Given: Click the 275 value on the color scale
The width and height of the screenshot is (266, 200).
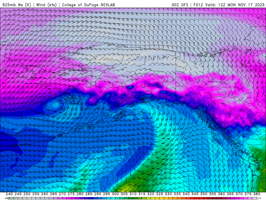Looking at the screenshot, I should pyautogui.click(x=71, y=194).
